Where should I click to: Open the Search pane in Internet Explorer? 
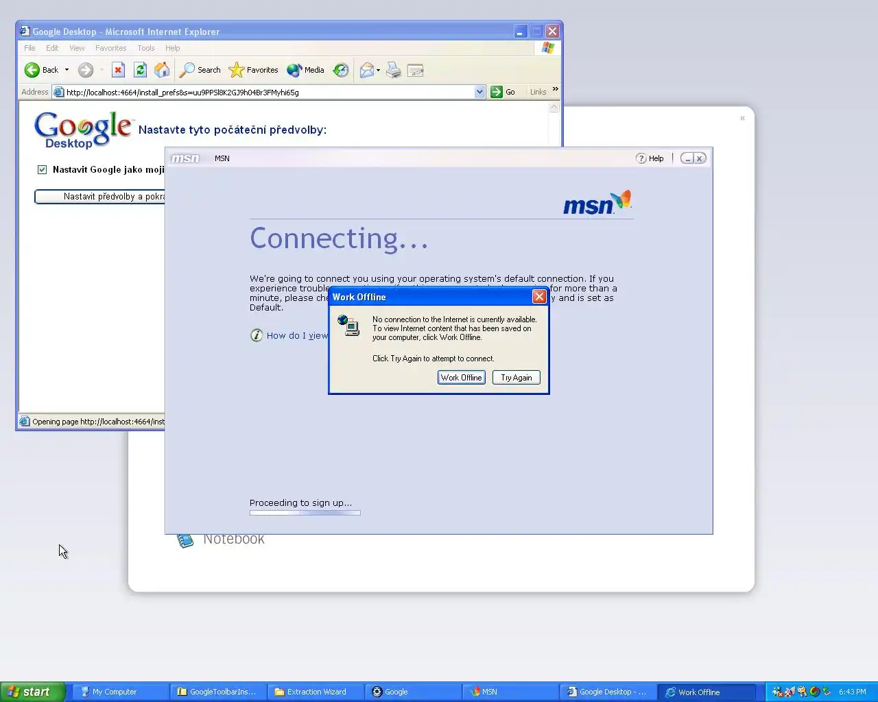[x=200, y=70]
